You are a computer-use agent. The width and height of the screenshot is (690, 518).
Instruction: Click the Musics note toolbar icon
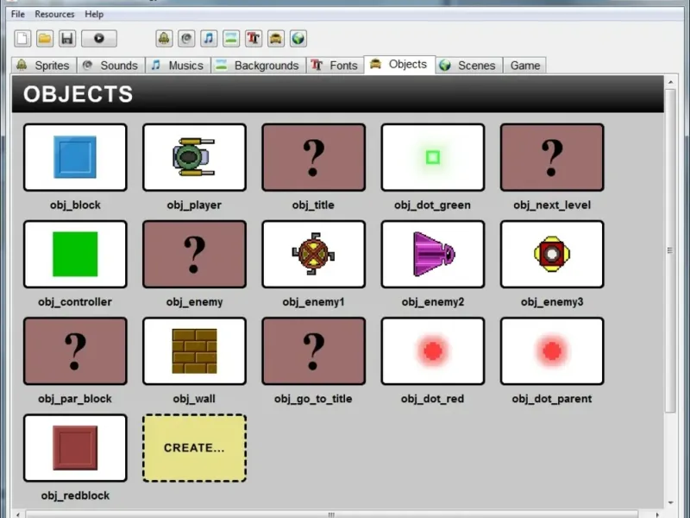(209, 39)
